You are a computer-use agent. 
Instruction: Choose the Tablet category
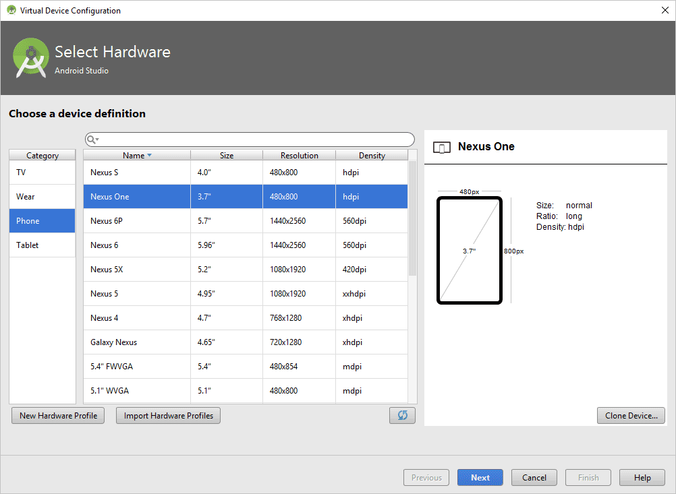point(42,245)
